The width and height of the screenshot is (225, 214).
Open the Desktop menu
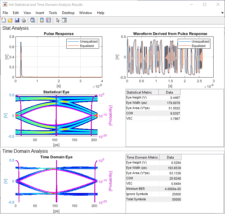point(68,13)
